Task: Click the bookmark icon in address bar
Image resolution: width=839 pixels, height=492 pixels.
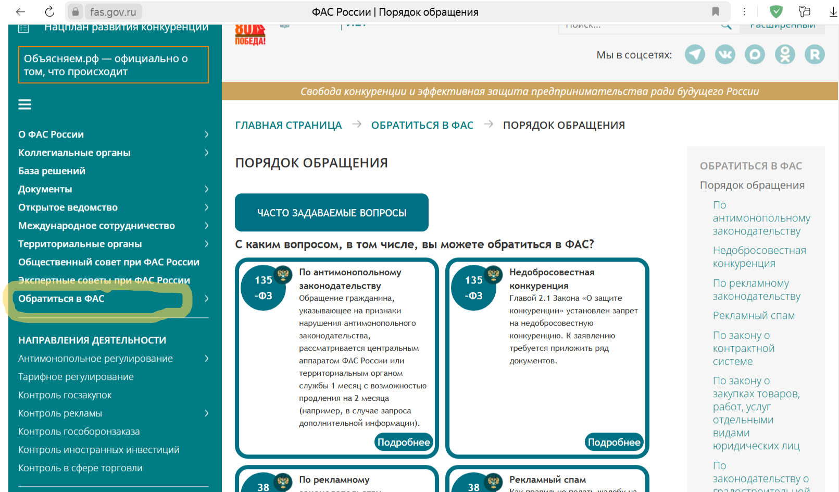Action: tap(716, 11)
